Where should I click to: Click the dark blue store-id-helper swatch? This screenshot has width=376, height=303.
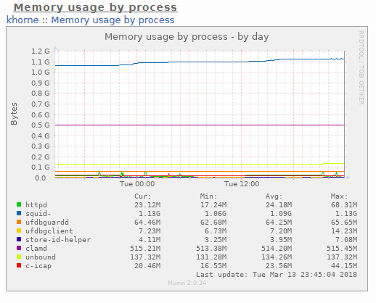[19, 239]
